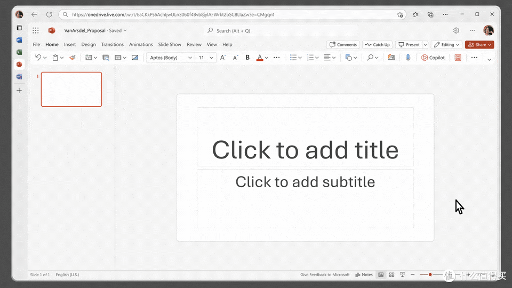Open more font options ellipsis
The image size is (512, 288).
click(x=277, y=58)
